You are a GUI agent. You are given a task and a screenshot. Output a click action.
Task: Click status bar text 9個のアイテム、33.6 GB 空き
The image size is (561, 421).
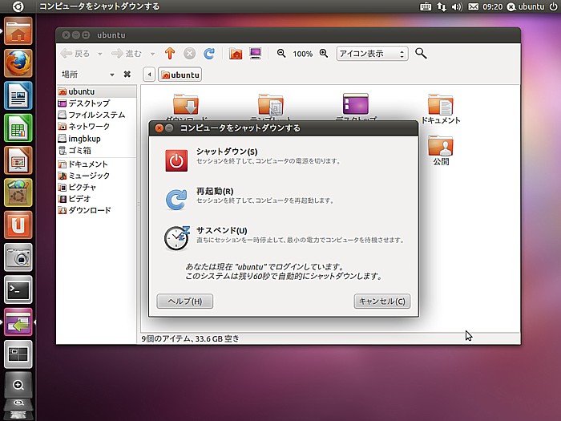click(191, 338)
